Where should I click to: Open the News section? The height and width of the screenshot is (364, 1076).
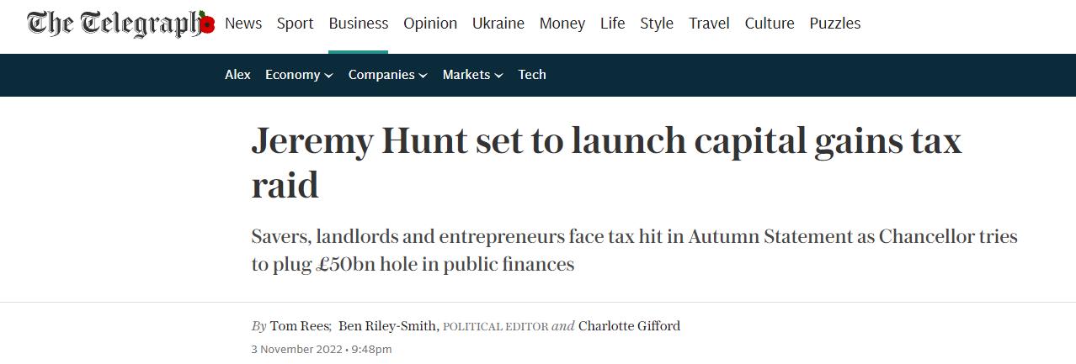pos(243,24)
